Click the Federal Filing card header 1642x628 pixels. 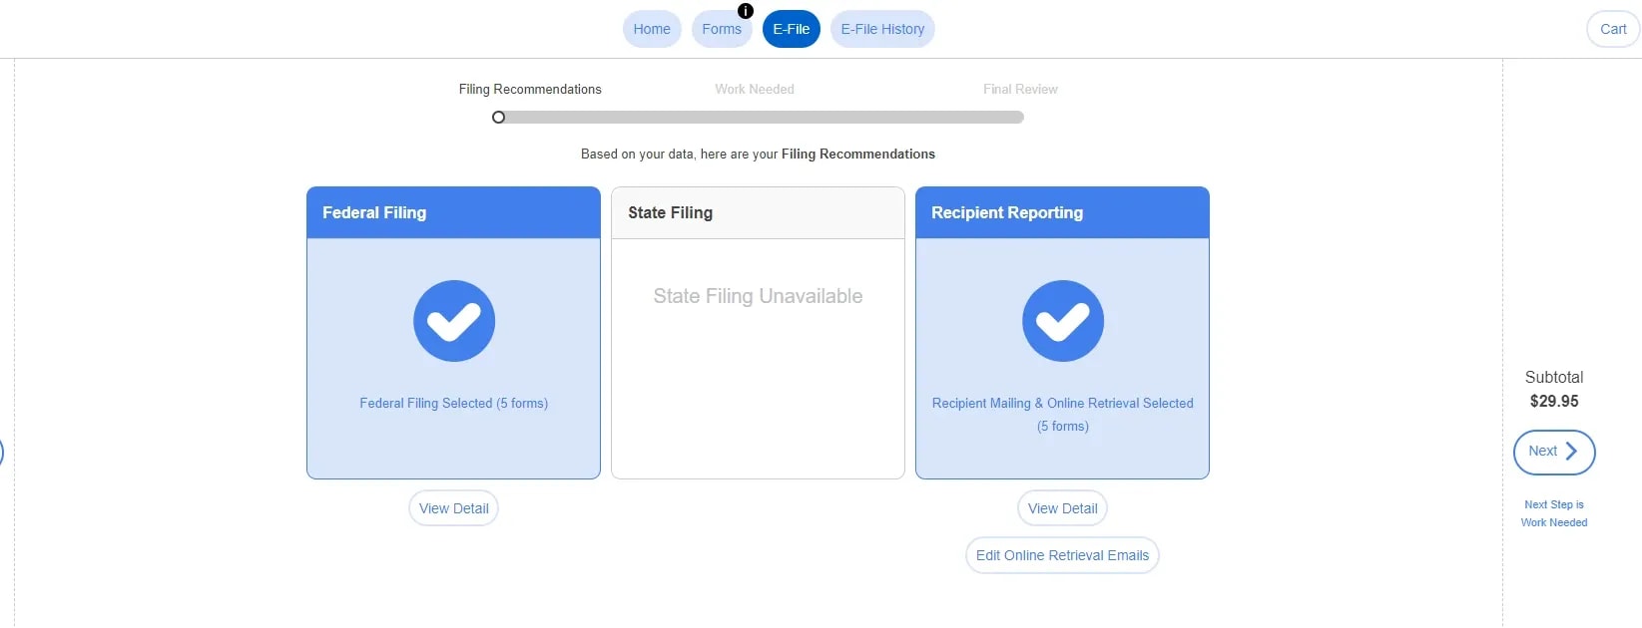[x=453, y=212]
